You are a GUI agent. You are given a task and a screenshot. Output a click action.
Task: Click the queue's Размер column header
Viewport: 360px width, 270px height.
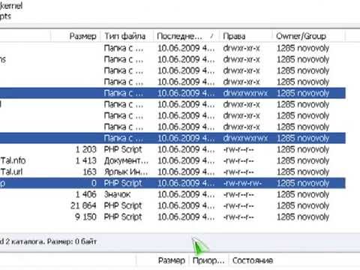tap(172, 260)
